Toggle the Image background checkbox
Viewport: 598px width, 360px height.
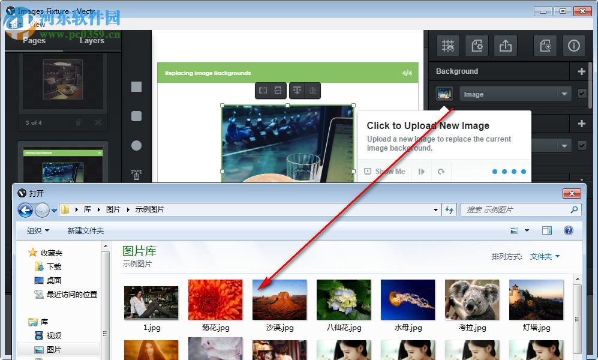pos(582,94)
